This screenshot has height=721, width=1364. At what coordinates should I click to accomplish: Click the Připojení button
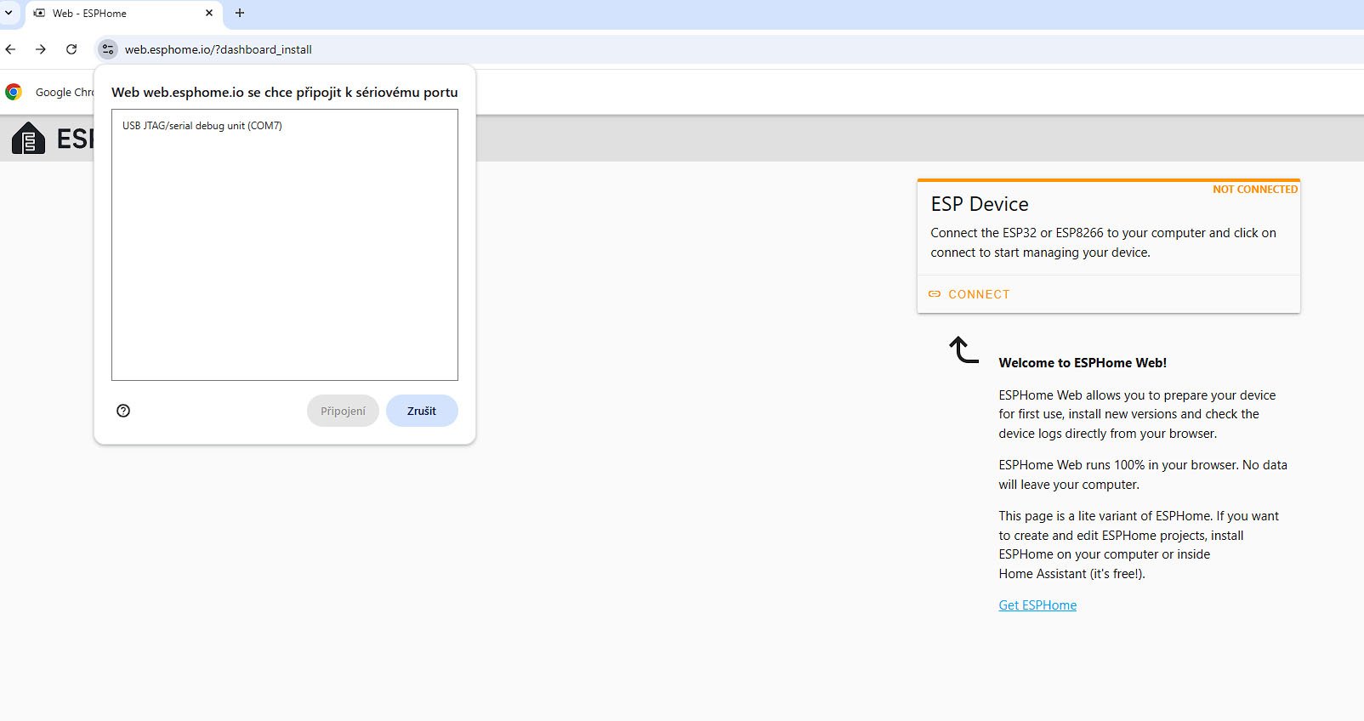343,411
